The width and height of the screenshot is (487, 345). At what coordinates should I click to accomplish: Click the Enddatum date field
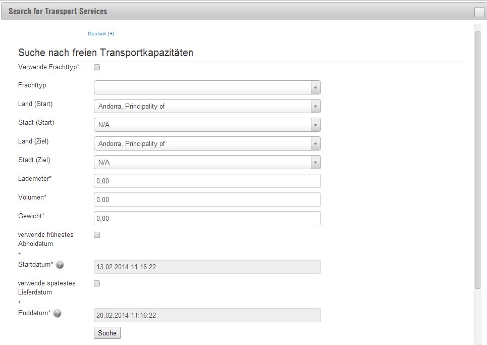207,315
